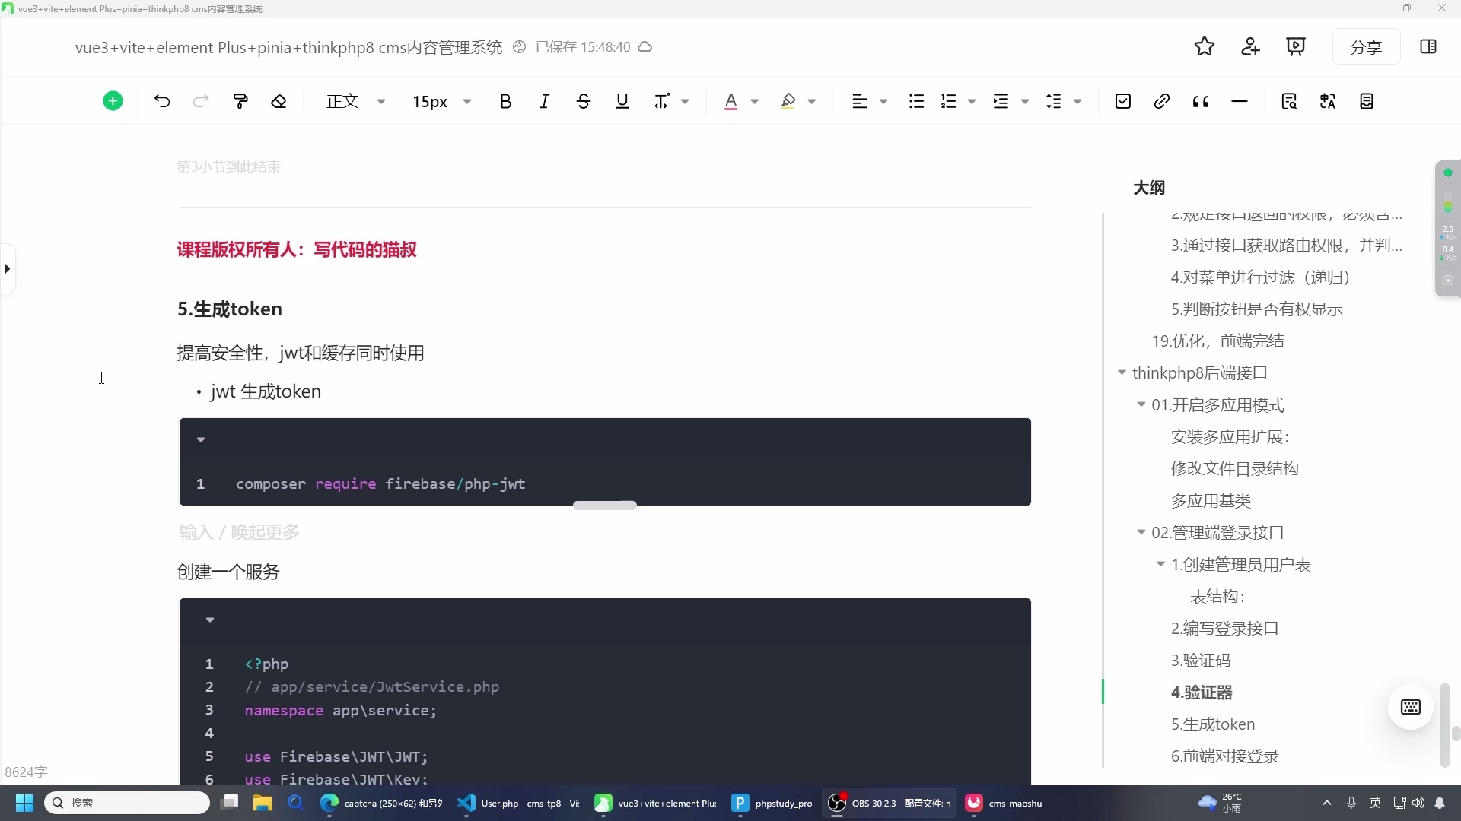
Task: Click the 分享 share button
Action: [x=1366, y=46]
